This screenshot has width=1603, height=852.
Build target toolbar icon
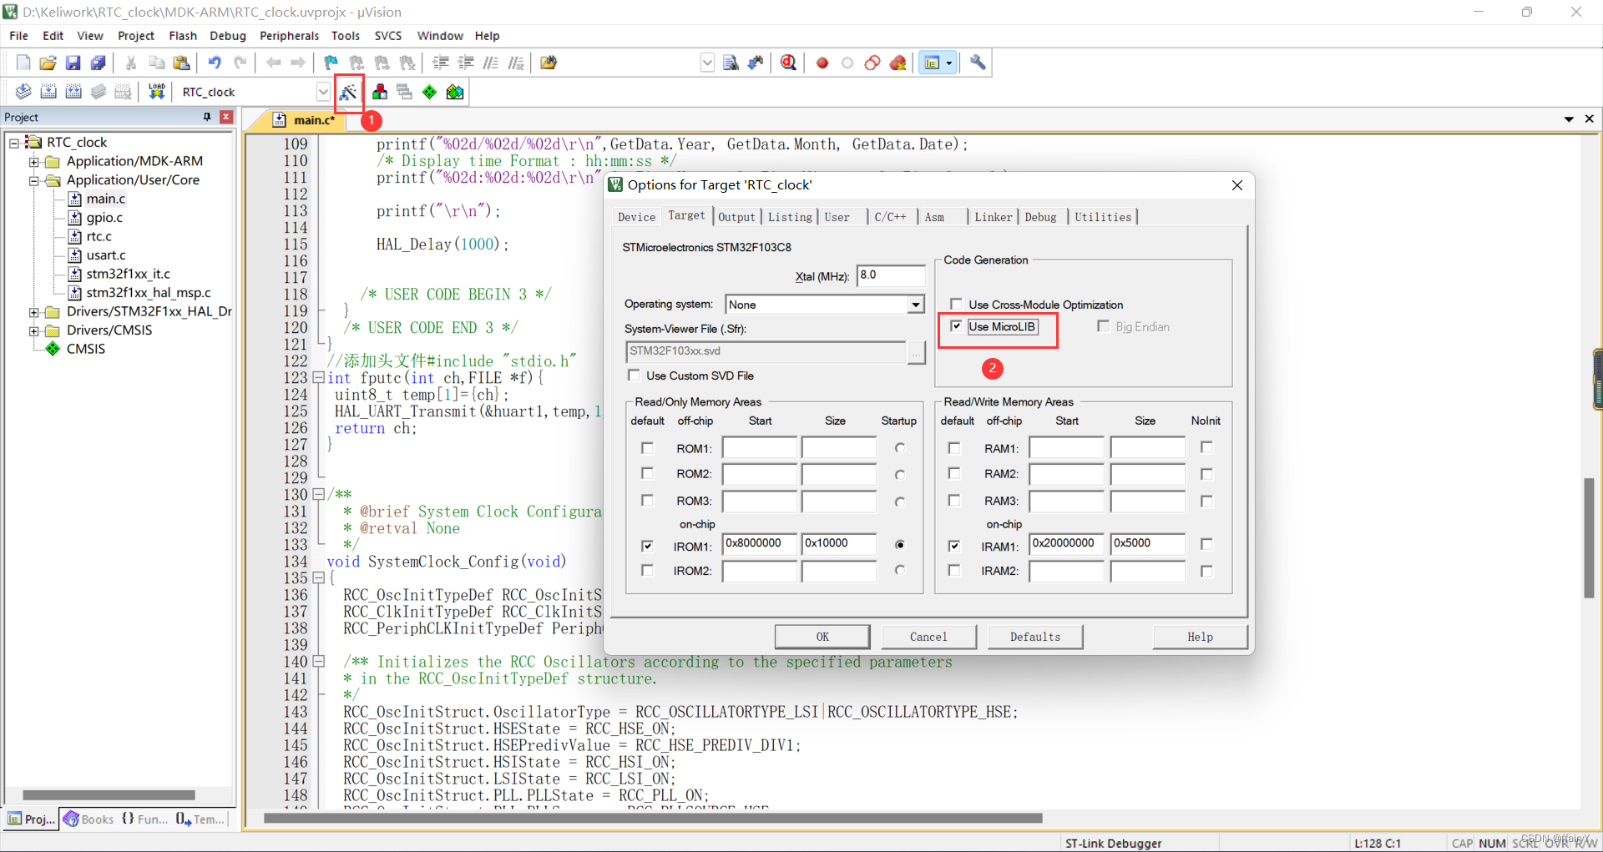click(x=48, y=92)
